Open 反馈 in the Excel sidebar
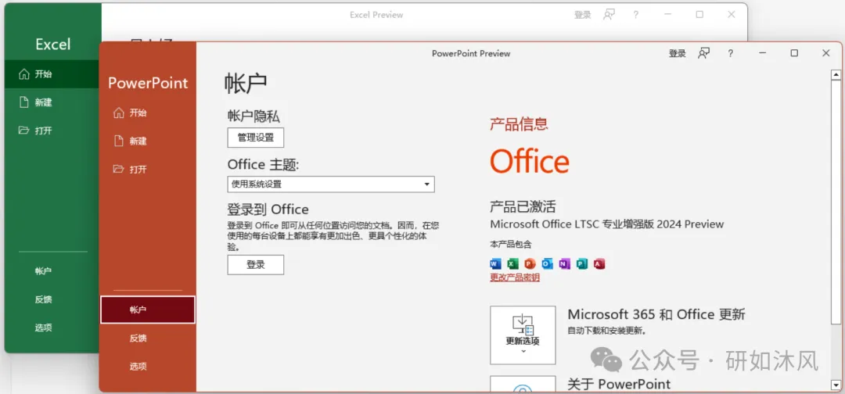 point(52,299)
